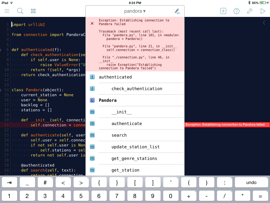The height and width of the screenshot is (203, 270).
Task: Tap the greater-than key
Action: [x=81, y=182]
